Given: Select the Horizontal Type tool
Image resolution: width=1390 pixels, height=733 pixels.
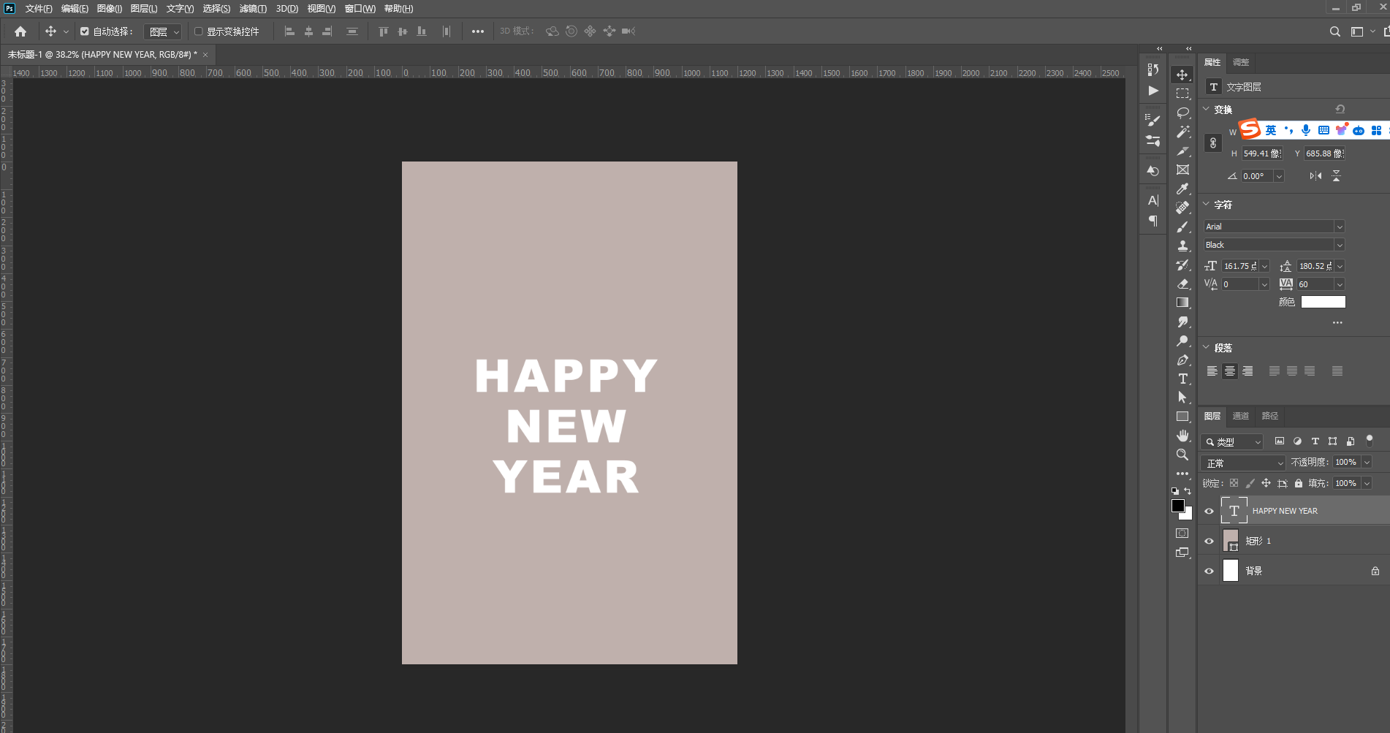Looking at the screenshot, I should coord(1182,379).
